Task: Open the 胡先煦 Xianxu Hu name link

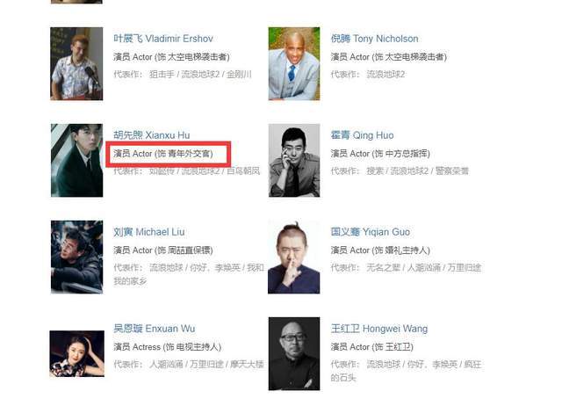Action: [x=151, y=135]
